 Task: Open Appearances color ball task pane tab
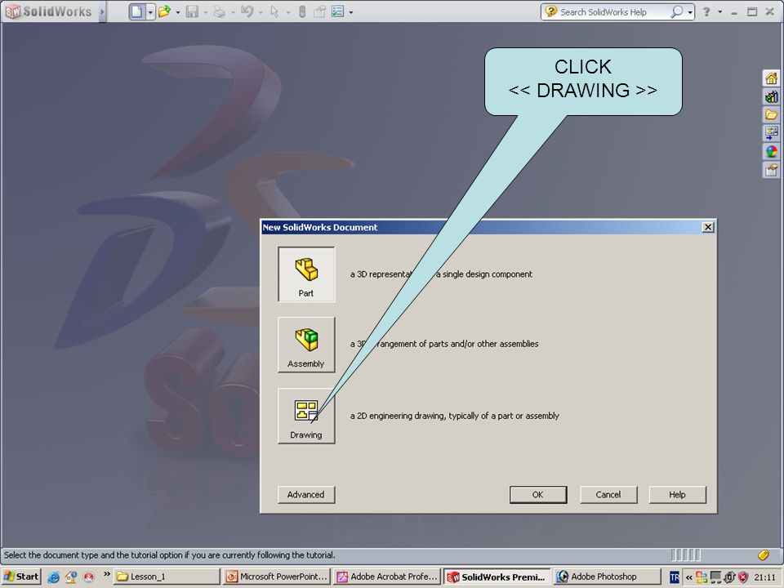pos(771,152)
